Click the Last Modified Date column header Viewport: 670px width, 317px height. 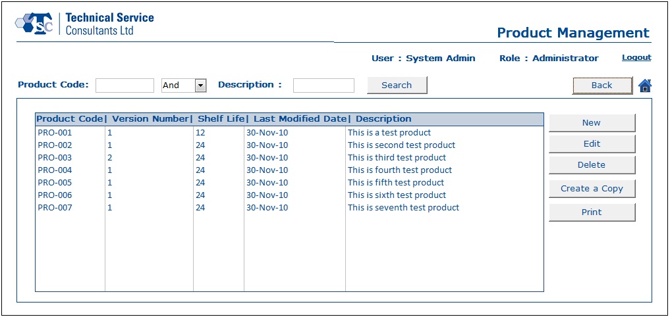(301, 119)
